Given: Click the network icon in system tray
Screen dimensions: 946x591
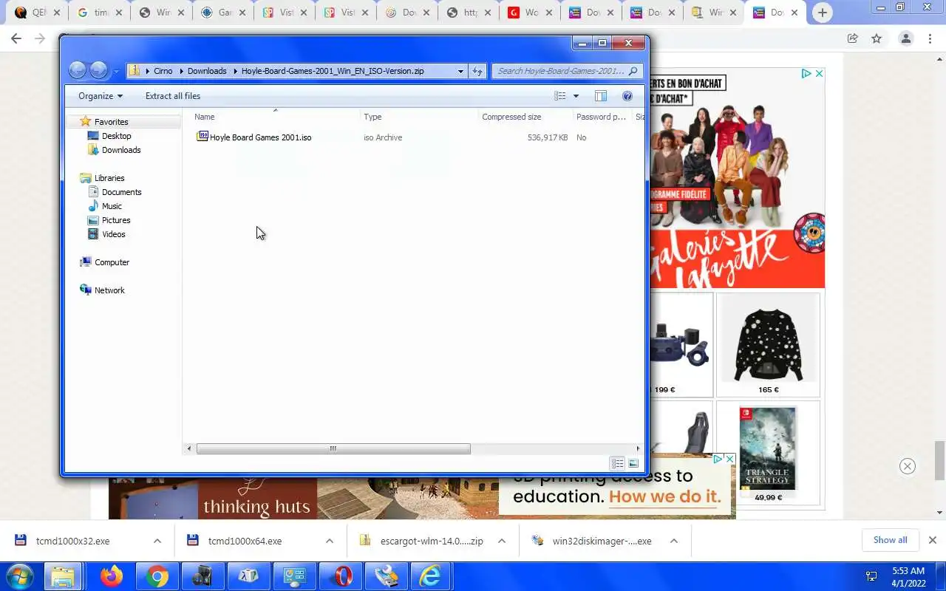Looking at the screenshot, I should [872, 576].
